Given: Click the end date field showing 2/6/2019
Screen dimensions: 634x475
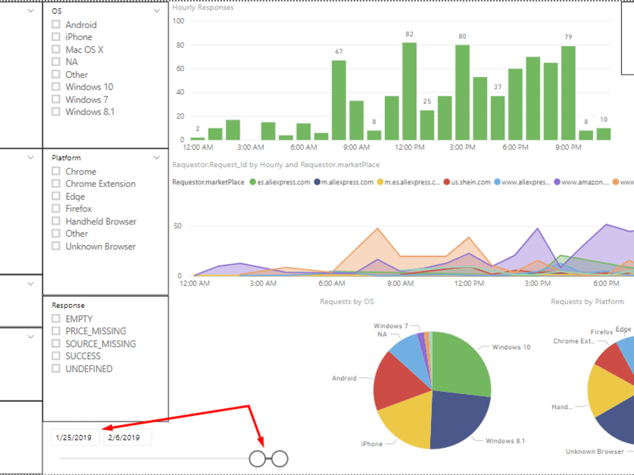Looking at the screenshot, I should [127, 437].
